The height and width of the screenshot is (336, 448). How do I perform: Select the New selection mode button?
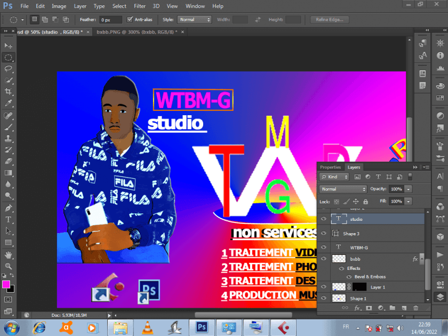click(35, 19)
